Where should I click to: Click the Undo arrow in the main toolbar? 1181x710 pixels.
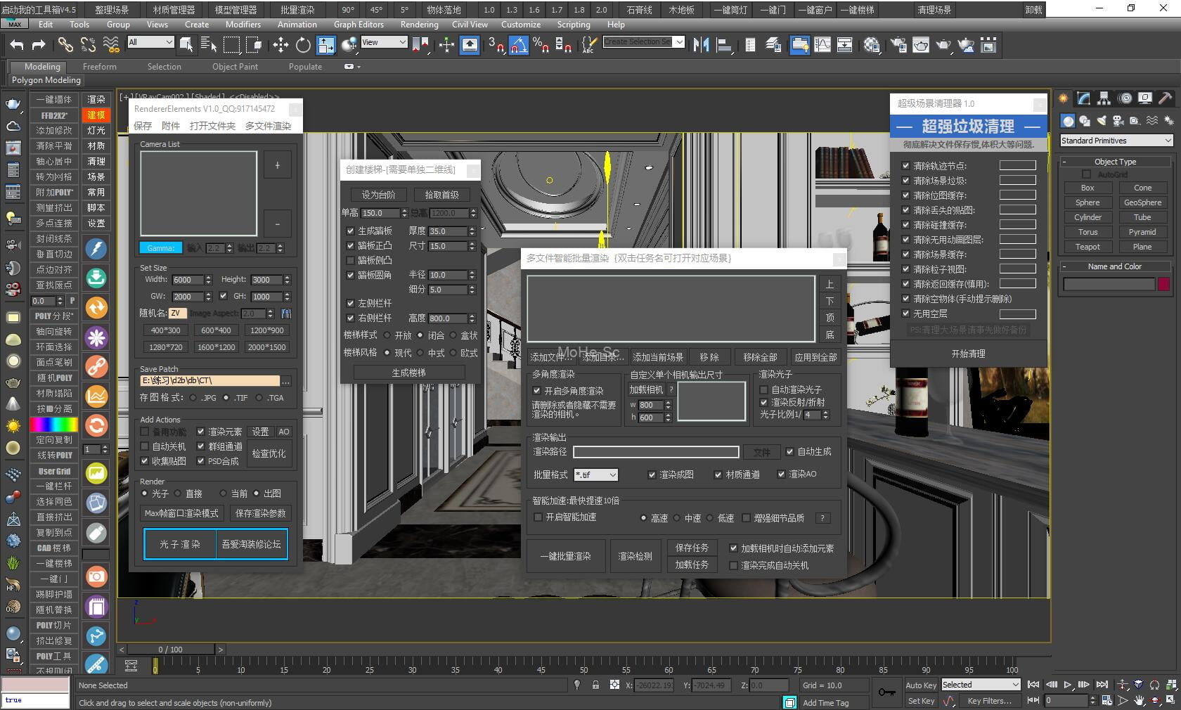[17, 45]
